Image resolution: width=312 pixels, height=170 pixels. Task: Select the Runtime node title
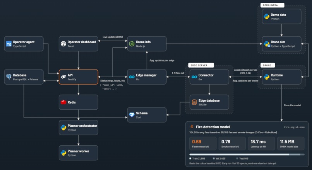coord(277,75)
